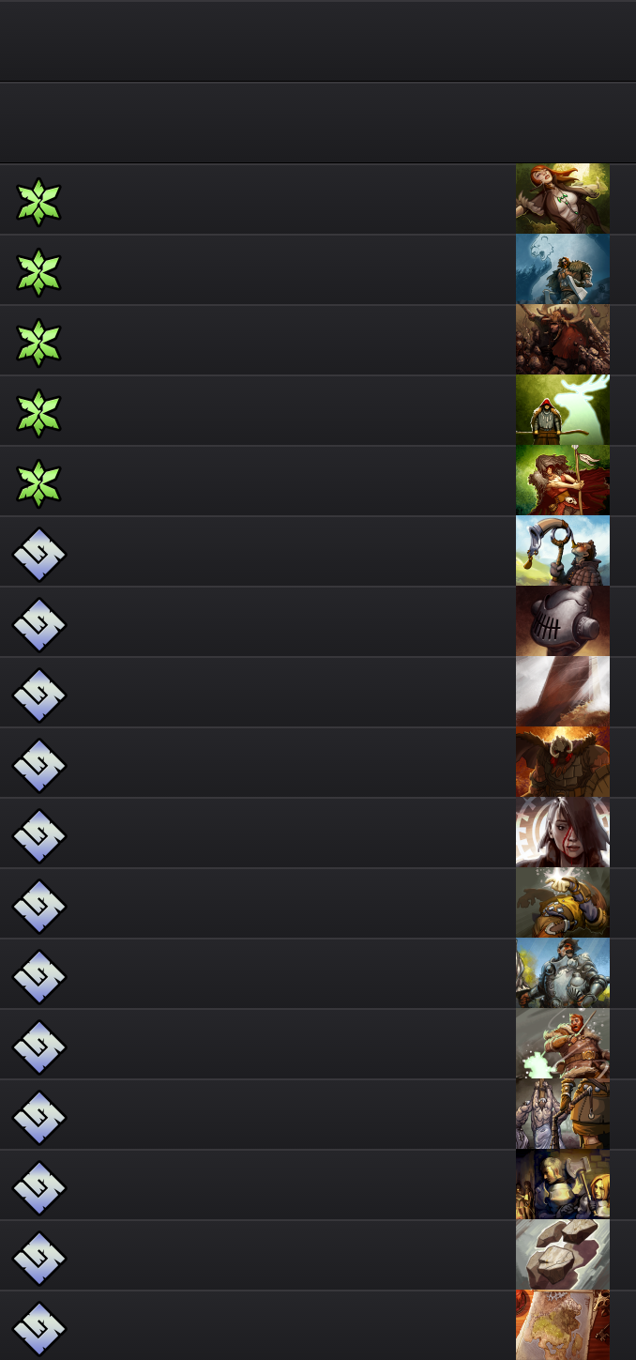Select the red-caped woman holding a staff thumbnail
Screen dimensions: 636x1360
563,481
